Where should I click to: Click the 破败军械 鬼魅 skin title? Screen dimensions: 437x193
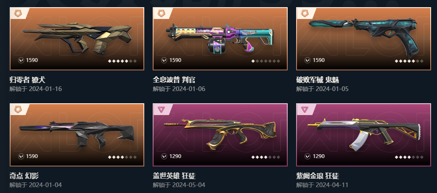pos(318,80)
